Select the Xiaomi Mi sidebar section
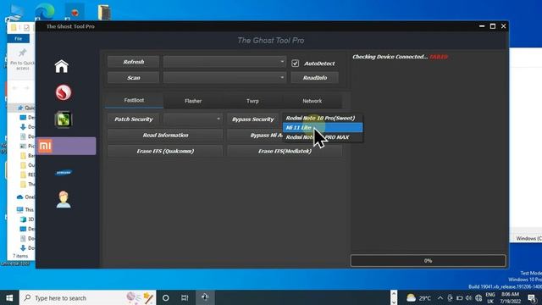 pyautogui.click(x=66, y=146)
